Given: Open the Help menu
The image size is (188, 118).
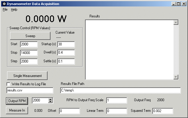Looking at the screenshot, I should click(x=14, y=9).
